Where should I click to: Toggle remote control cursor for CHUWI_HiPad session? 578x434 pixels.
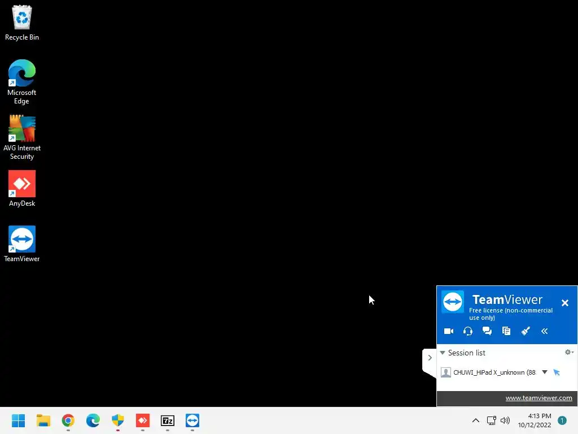pyautogui.click(x=557, y=372)
